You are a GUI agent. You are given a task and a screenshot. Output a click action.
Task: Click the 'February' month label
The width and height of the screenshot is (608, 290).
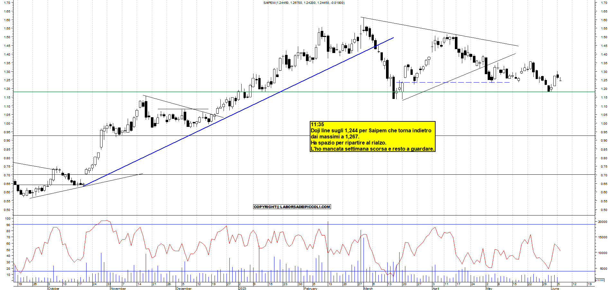click(x=311, y=288)
